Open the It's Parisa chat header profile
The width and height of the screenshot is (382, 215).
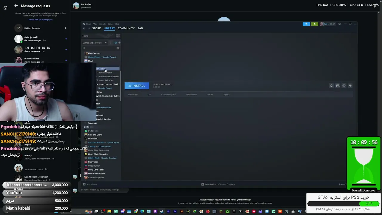[x=82, y=6]
